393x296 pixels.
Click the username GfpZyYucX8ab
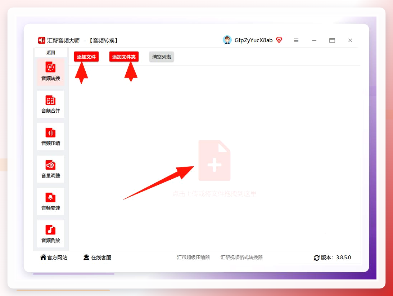(x=253, y=40)
